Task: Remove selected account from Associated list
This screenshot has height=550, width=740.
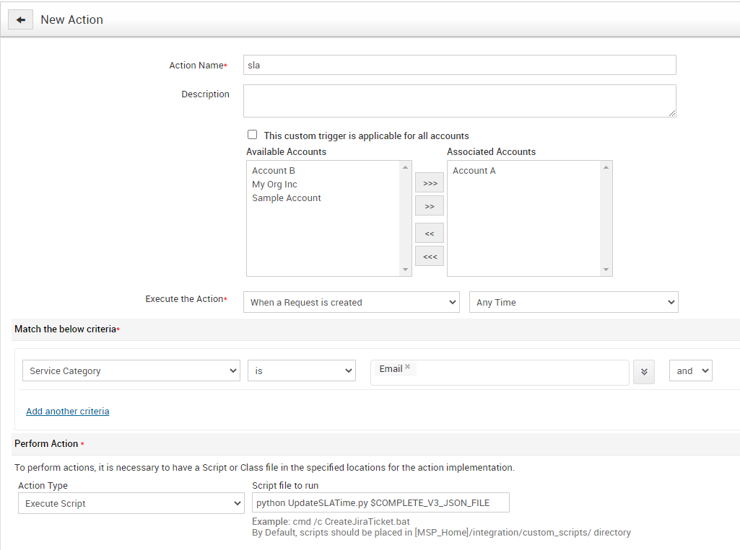Action: pyautogui.click(x=430, y=234)
